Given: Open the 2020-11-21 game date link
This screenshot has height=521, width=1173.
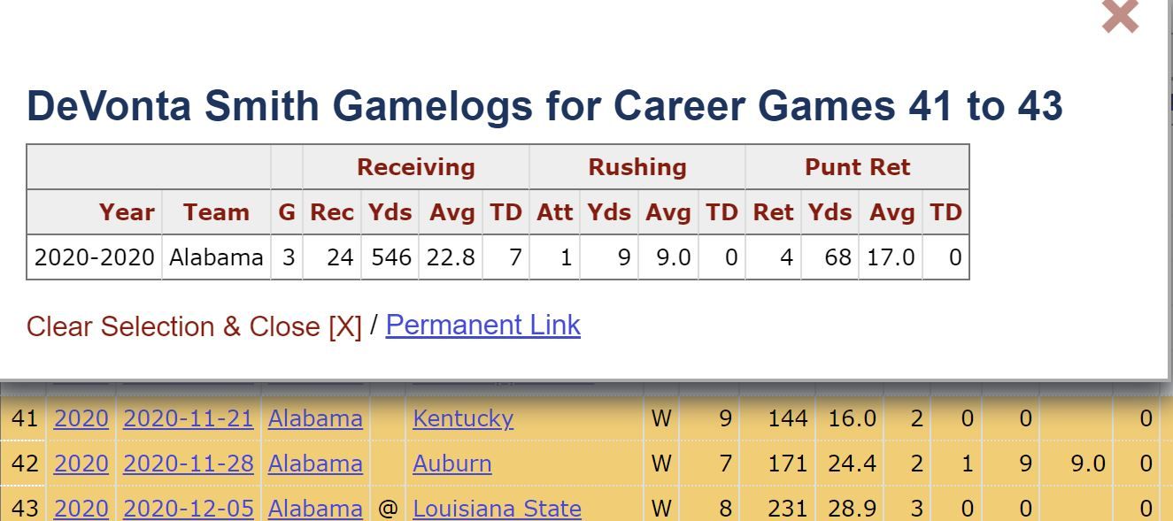Looking at the screenshot, I should pos(189,418).
